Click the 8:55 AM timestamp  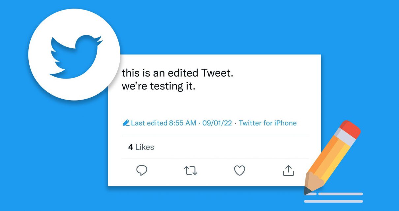click(182, 123)
